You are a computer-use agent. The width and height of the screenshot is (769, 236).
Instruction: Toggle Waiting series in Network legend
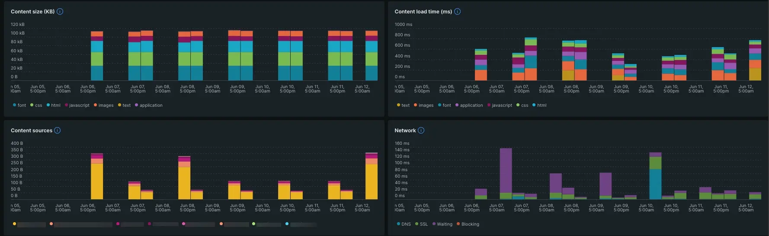(442, 224)
